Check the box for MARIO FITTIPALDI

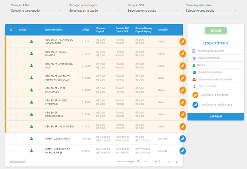11,102
